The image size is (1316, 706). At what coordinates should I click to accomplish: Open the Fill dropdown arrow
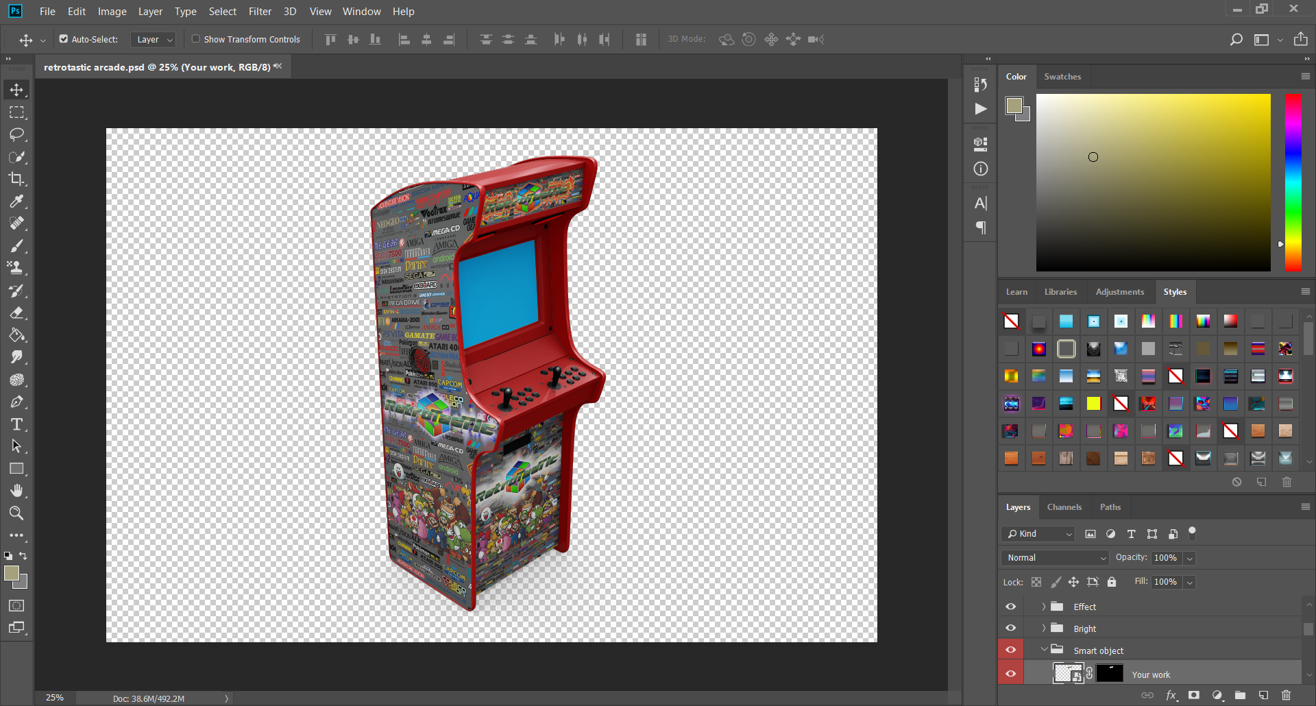coord(1190,583)
